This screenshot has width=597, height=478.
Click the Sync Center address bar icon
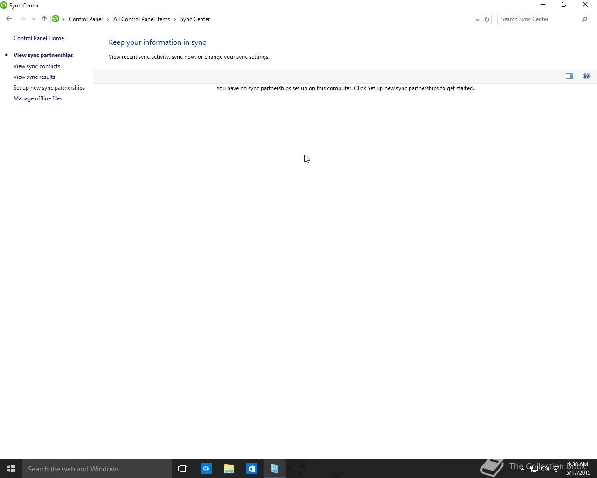tap(56, 19)
